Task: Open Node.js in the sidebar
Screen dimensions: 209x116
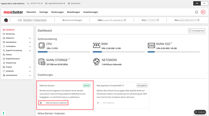Action: [9, 55]
